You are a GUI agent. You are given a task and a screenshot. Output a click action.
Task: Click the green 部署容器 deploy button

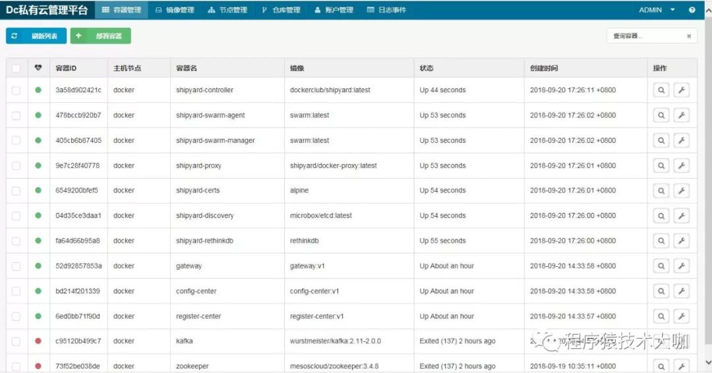click(x=100, y=36)
